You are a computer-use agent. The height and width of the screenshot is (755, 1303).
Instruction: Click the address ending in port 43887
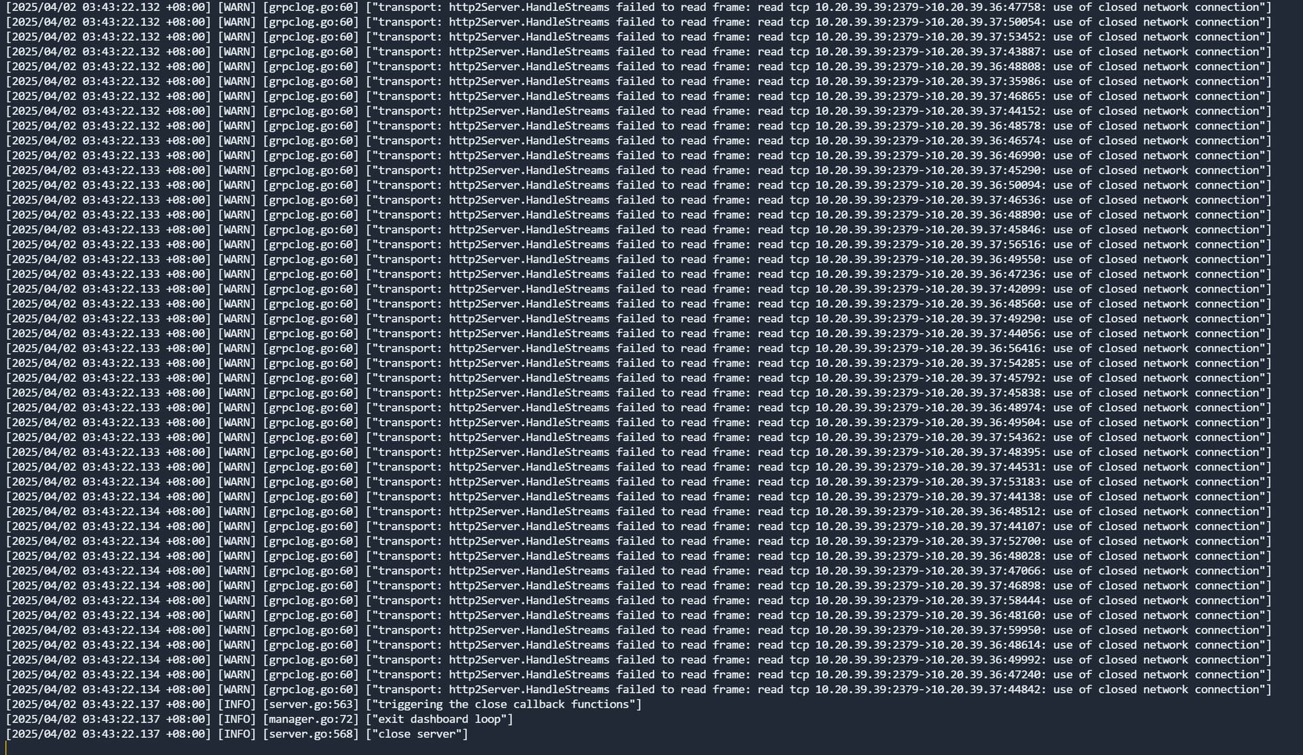pos(983,52)
